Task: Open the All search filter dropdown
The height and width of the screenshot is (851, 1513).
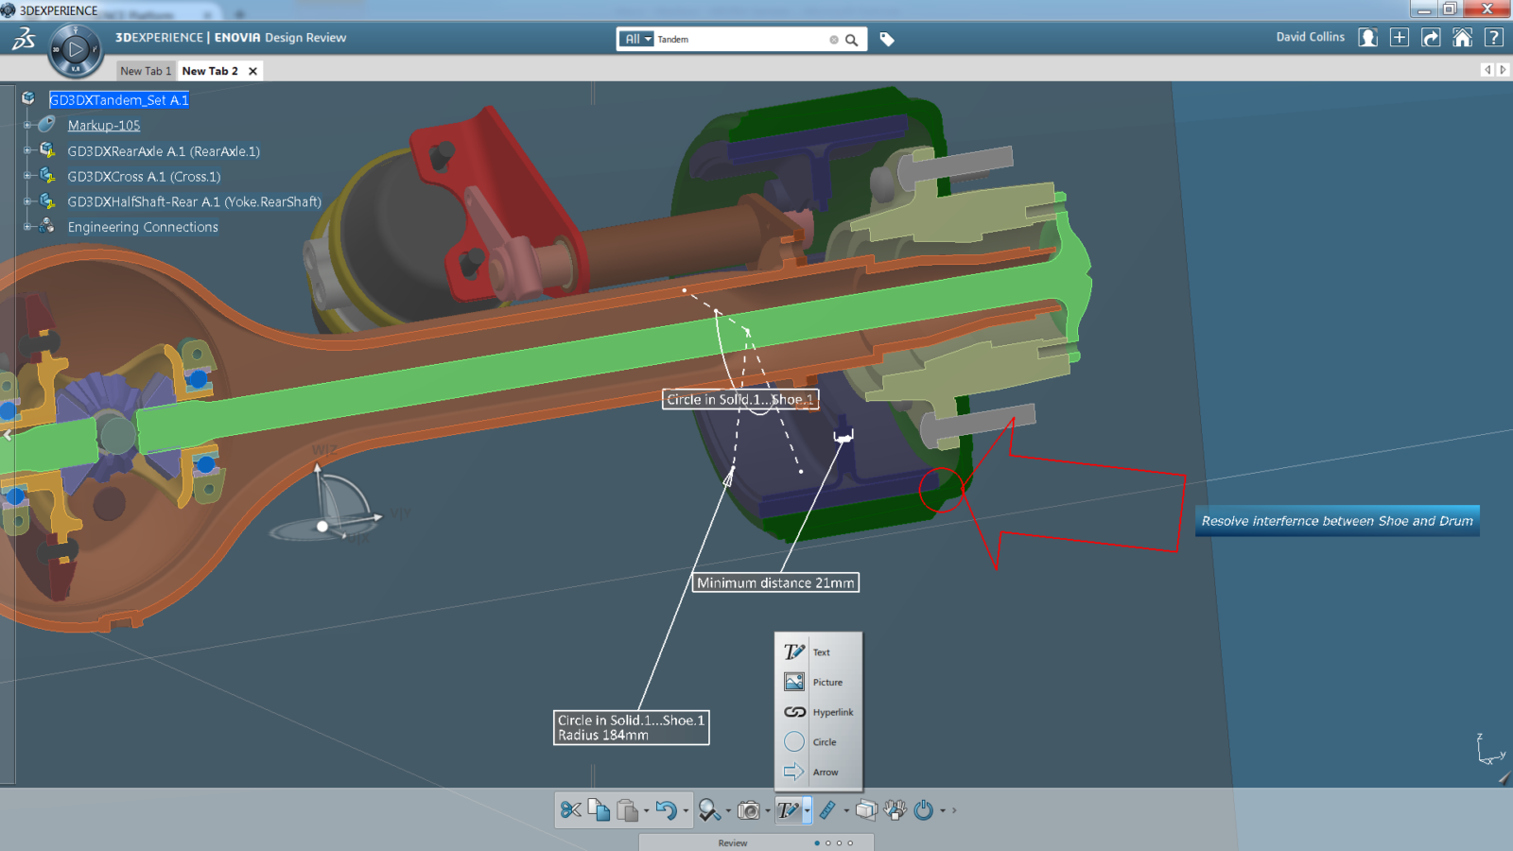Action: pos(637,40)
